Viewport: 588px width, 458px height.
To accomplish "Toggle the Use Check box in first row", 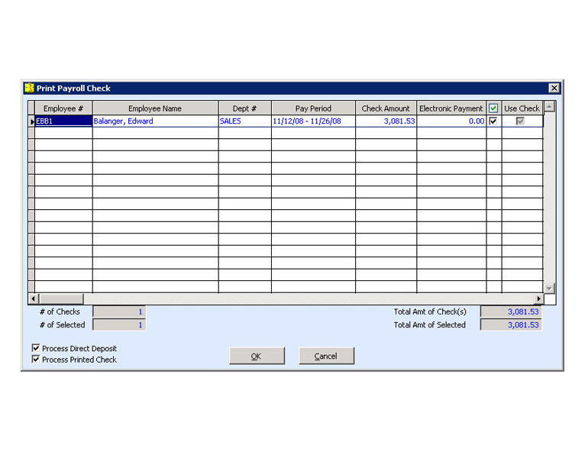I will pyautogui.click(x=521, y=121).
